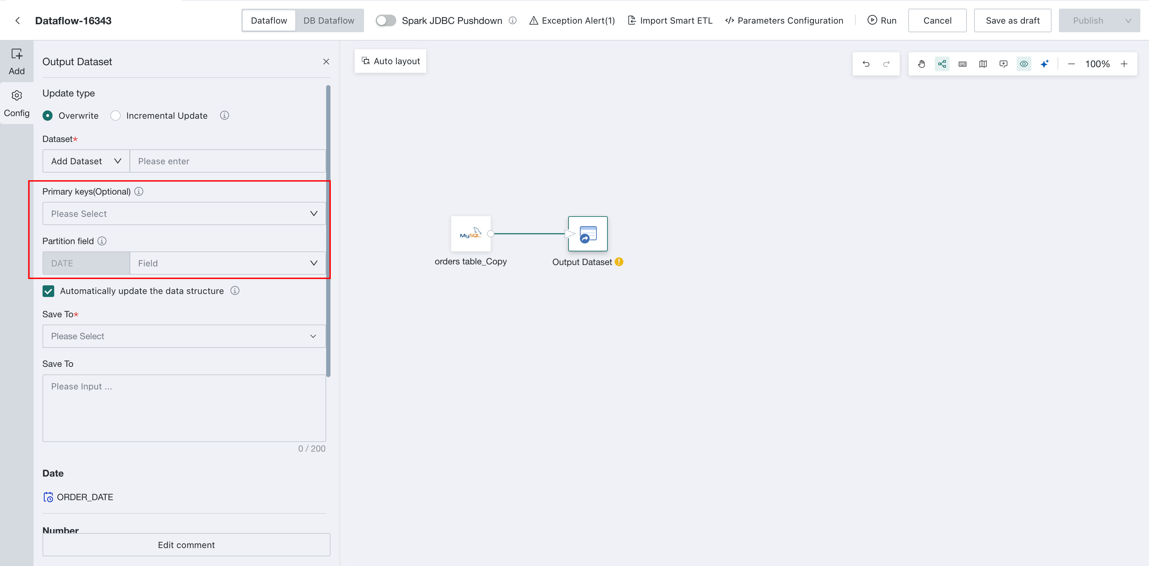
Task: Click the calendar icon beside ORDER_DATE
Action: (48, 497)
